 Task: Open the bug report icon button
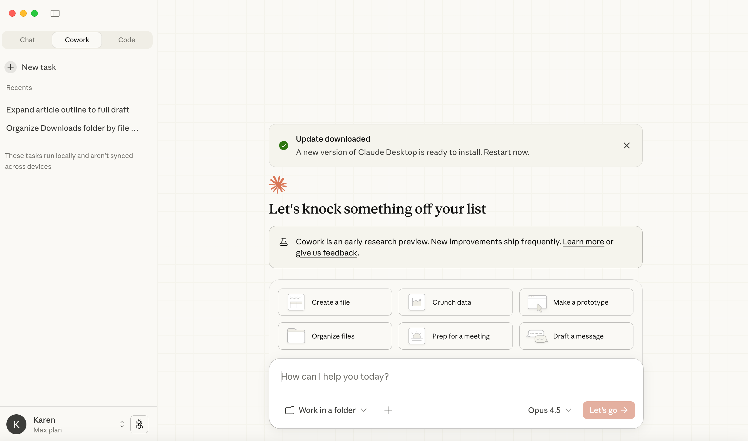139,424
